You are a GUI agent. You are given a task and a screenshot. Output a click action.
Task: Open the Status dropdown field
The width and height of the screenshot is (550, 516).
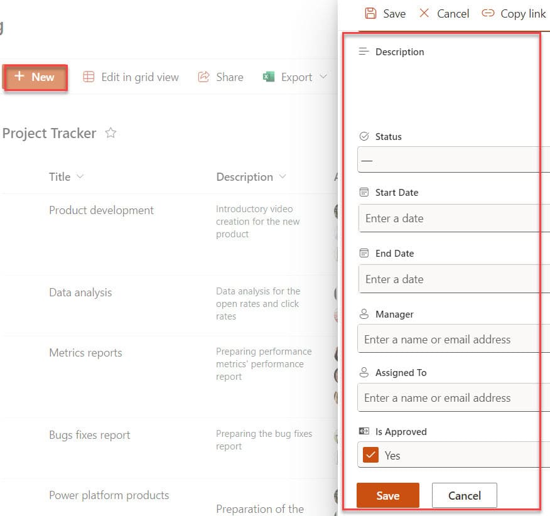(x=453, y=159)
